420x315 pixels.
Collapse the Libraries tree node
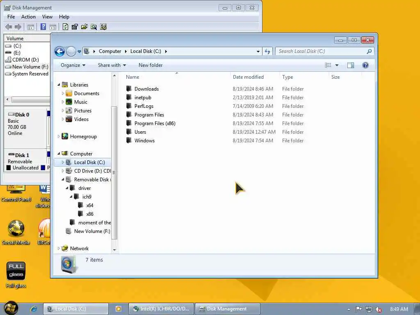point(59,85)
